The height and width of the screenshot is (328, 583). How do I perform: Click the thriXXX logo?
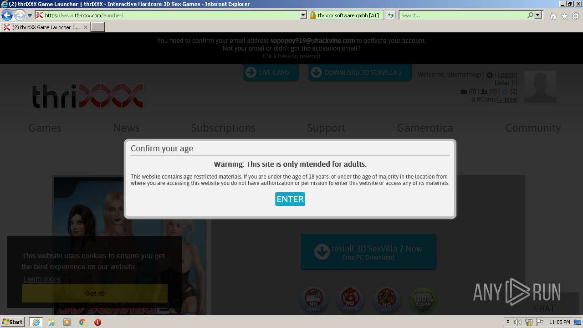tap(88, 96)
